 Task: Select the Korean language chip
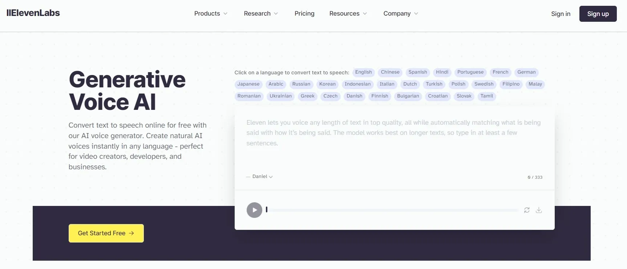click(x=327, y=84)
